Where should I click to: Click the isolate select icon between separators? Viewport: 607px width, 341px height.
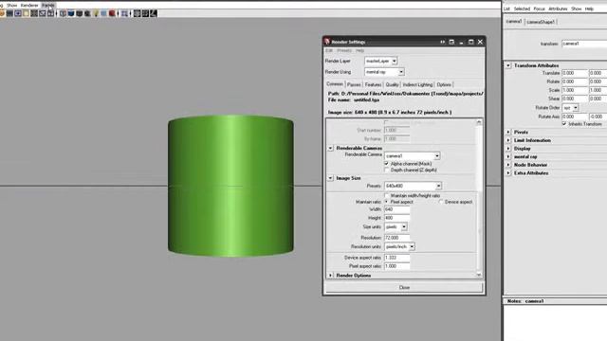pos(124,13)
